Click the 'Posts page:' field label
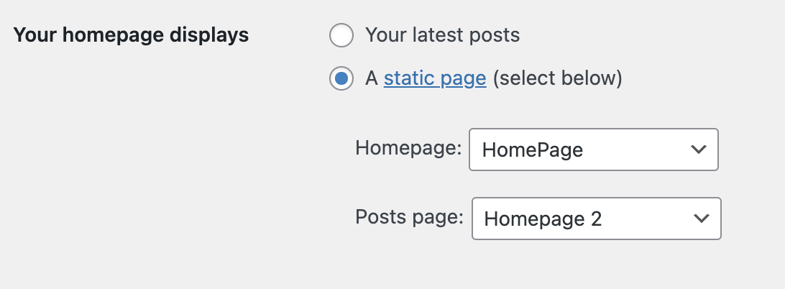The height and width of the screenshot is (289, 785). click(409, 218)
